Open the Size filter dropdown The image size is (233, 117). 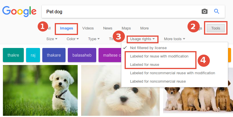(52, 39)
